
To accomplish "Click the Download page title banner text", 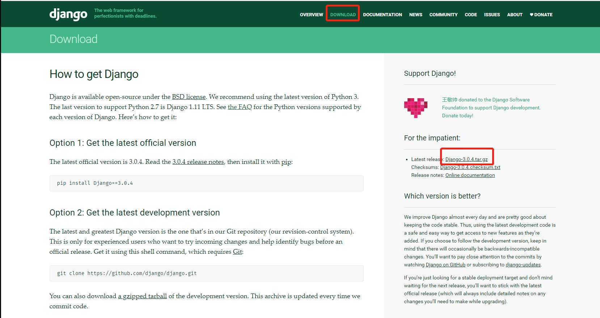I will pos(73,39).
